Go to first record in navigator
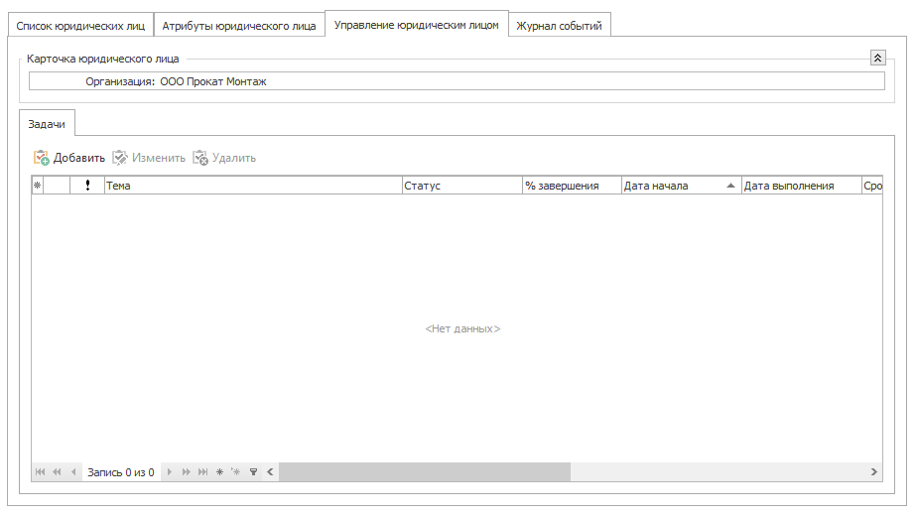Screen dimensions: 917x516 [40, 471]
